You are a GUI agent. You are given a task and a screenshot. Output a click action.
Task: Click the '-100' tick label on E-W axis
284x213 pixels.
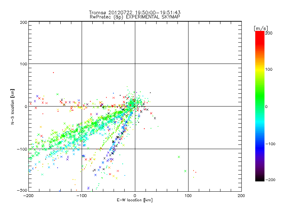(x=82, y=196)
